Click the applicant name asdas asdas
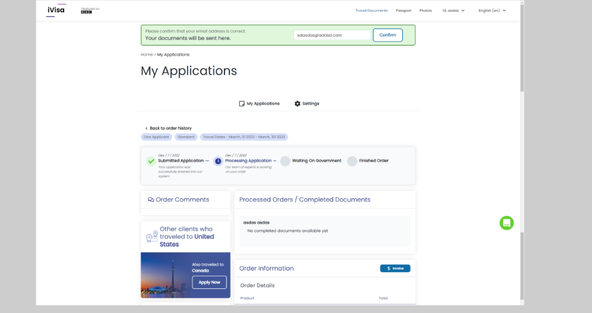The image size is (592, 313). click(257, 222)
